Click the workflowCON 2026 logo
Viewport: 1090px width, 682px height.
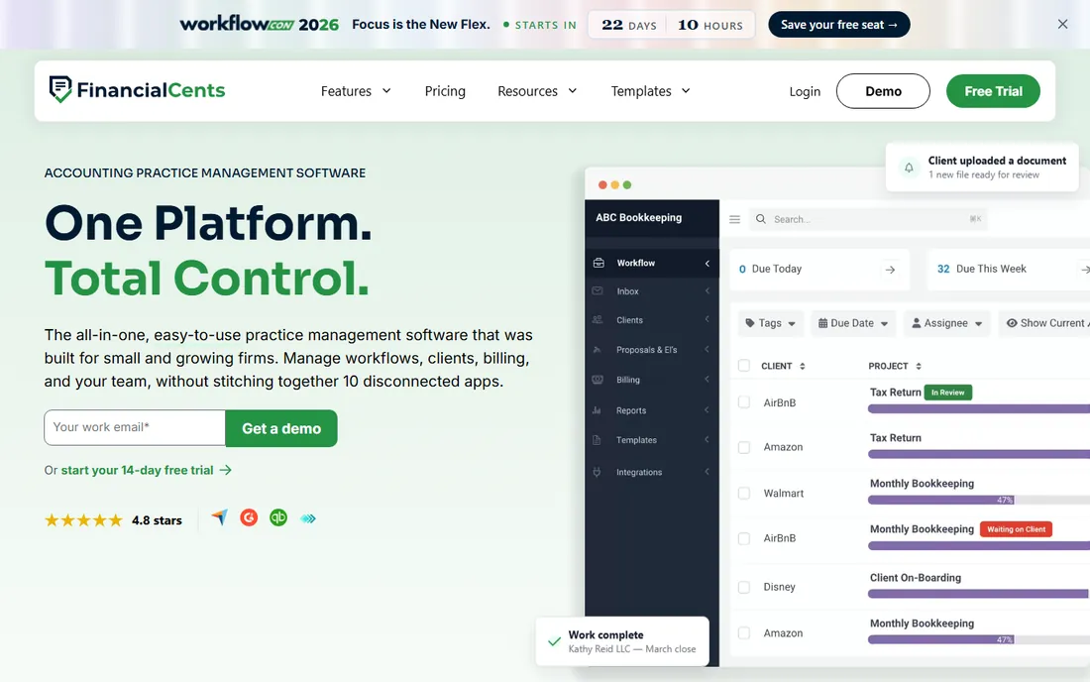click(x=259, y=25)
